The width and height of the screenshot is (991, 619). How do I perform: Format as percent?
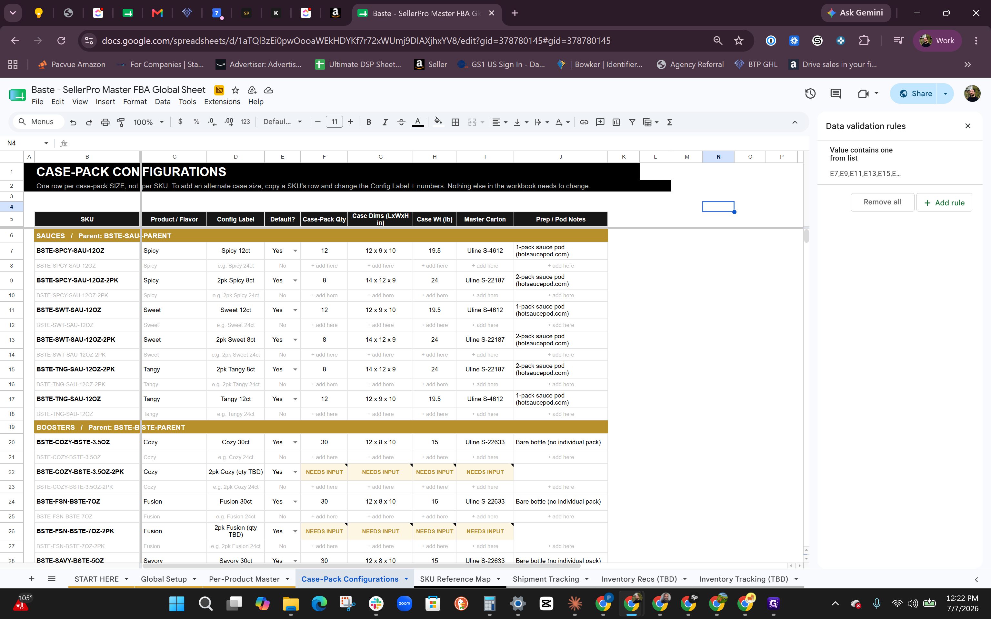click(196, 122)
